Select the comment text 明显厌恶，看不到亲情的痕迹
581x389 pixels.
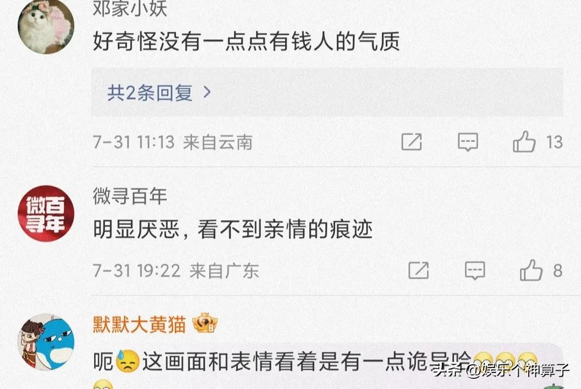[x=233, y=230]
